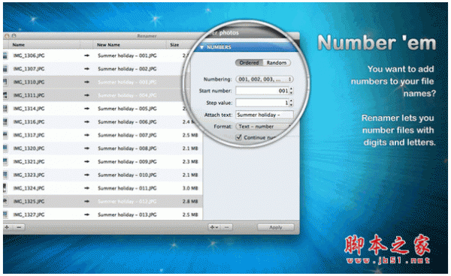Select IMG_1321.JPG file name

29,162
